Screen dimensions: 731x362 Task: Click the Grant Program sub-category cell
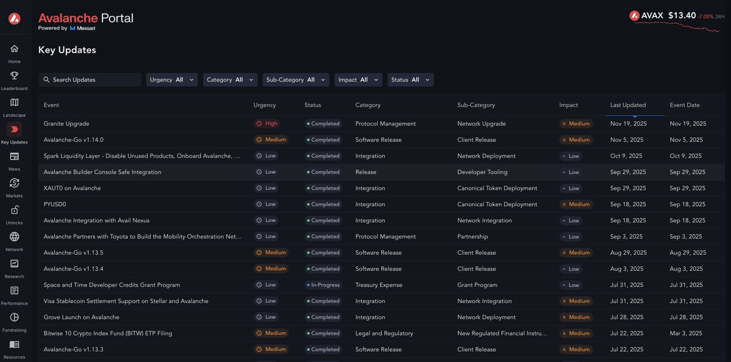pos(477,285)
